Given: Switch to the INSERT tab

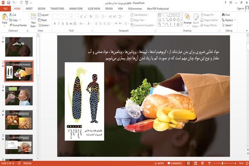Looking at the screenshot, I should click(29, 9).
